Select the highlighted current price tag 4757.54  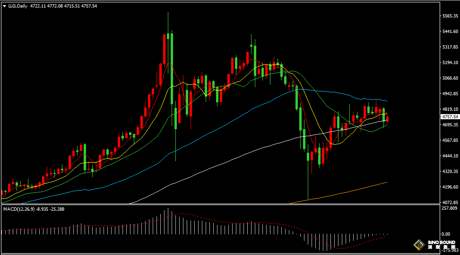coord(450,117)
